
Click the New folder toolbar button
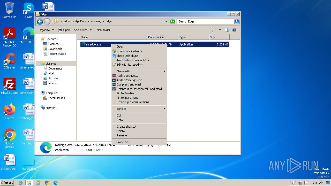103,30
